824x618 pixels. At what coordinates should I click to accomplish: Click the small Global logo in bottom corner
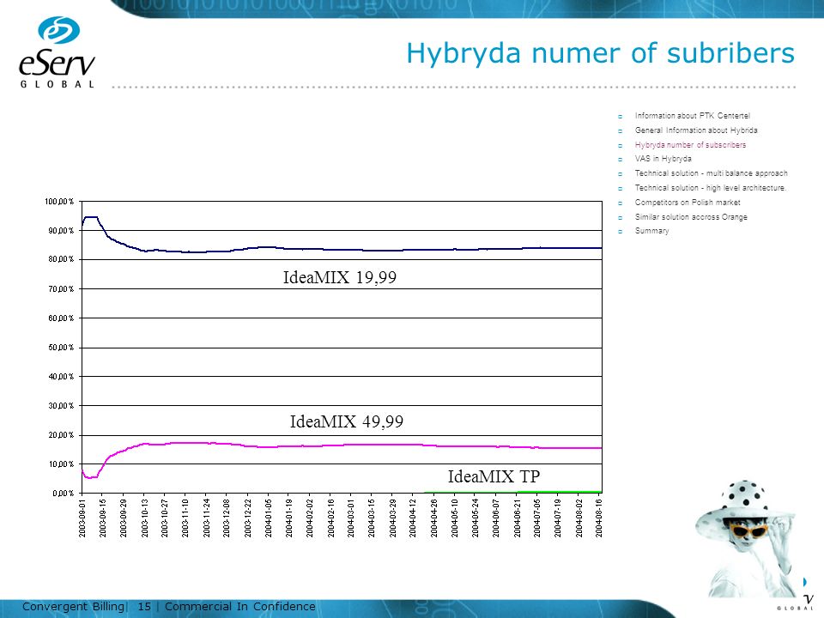point(796,603)
